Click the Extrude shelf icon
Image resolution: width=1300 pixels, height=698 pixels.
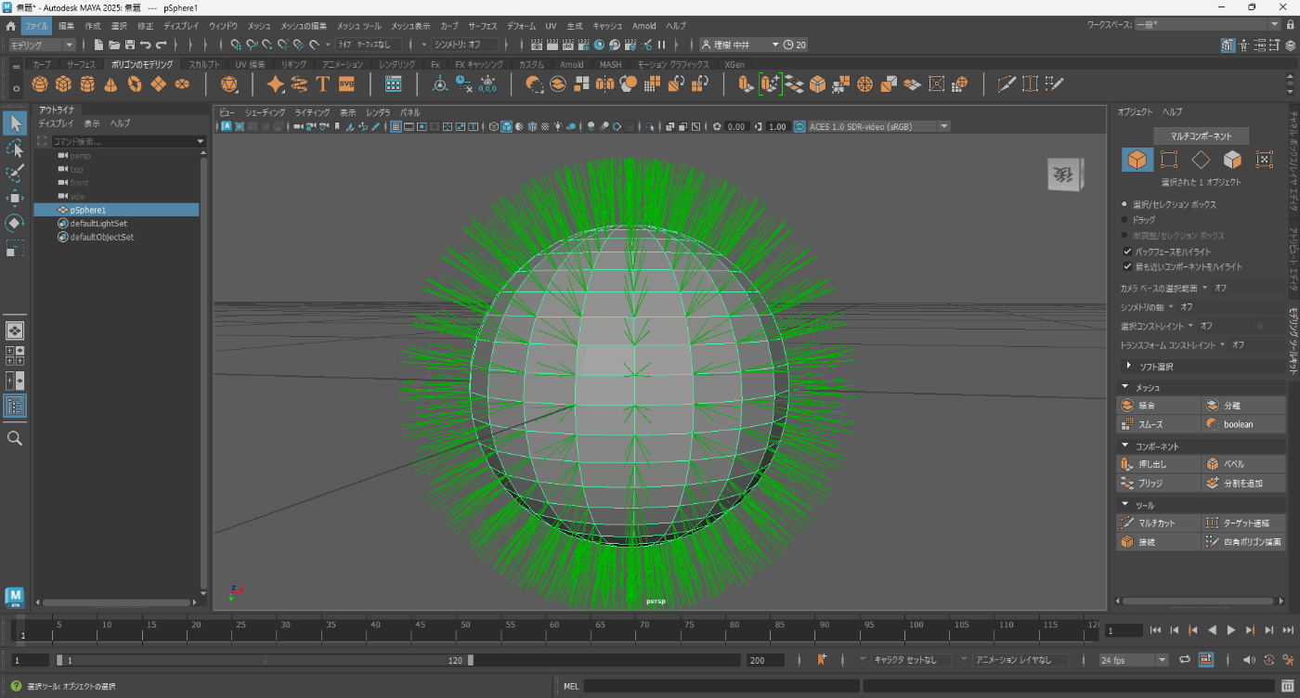coord(746,84)
